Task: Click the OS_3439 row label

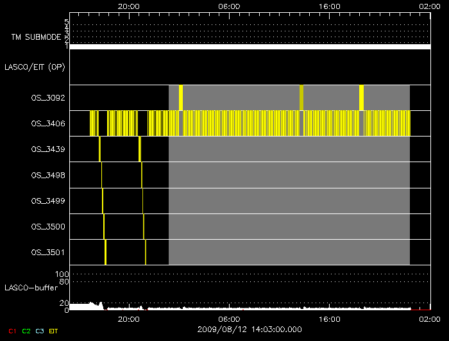Action: pos(47,149)
